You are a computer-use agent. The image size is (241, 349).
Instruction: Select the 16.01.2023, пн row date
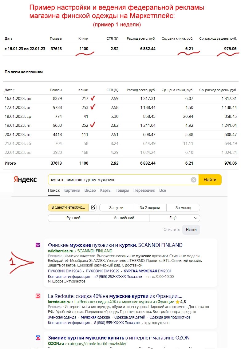click(18, 98)
